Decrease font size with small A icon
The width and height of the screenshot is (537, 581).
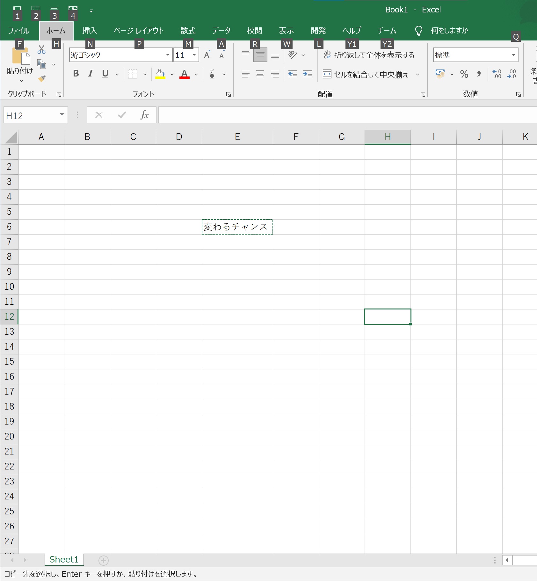[222, 55]
